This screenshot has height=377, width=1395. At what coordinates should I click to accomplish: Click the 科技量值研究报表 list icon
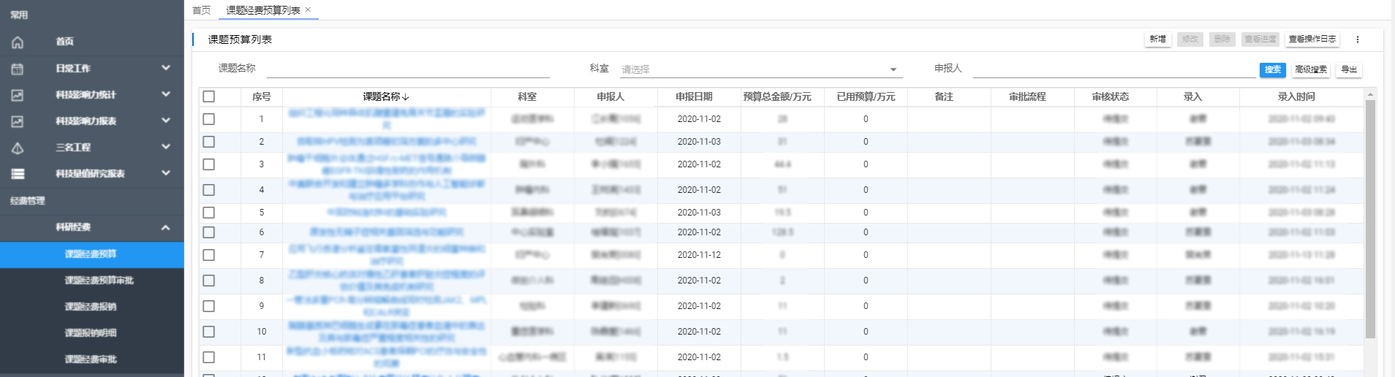[x=18, y=174]
